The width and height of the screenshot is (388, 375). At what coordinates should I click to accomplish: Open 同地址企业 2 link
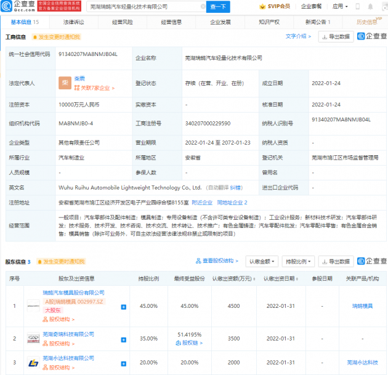232,203
